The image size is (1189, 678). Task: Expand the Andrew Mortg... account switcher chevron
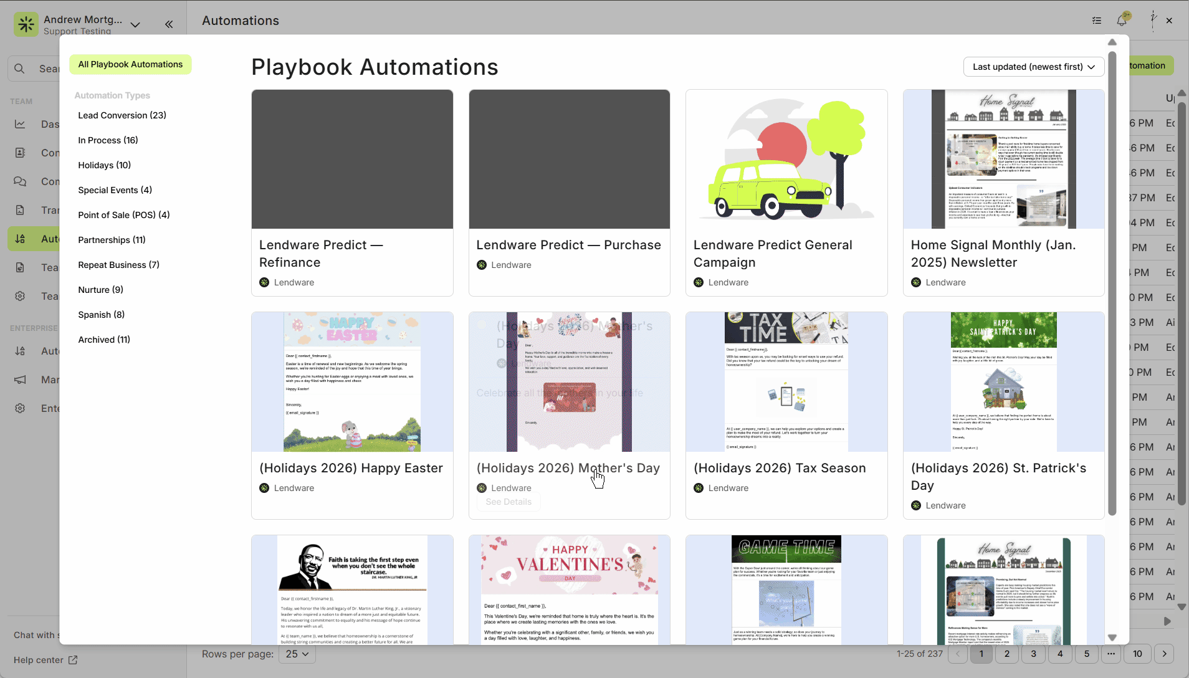135,24
